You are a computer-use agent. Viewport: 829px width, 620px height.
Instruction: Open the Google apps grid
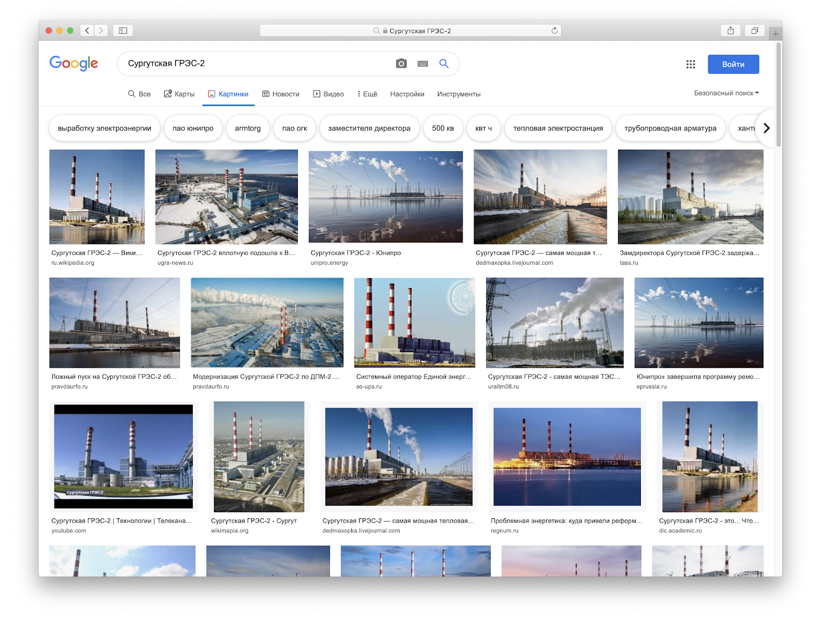click(691, 64)
